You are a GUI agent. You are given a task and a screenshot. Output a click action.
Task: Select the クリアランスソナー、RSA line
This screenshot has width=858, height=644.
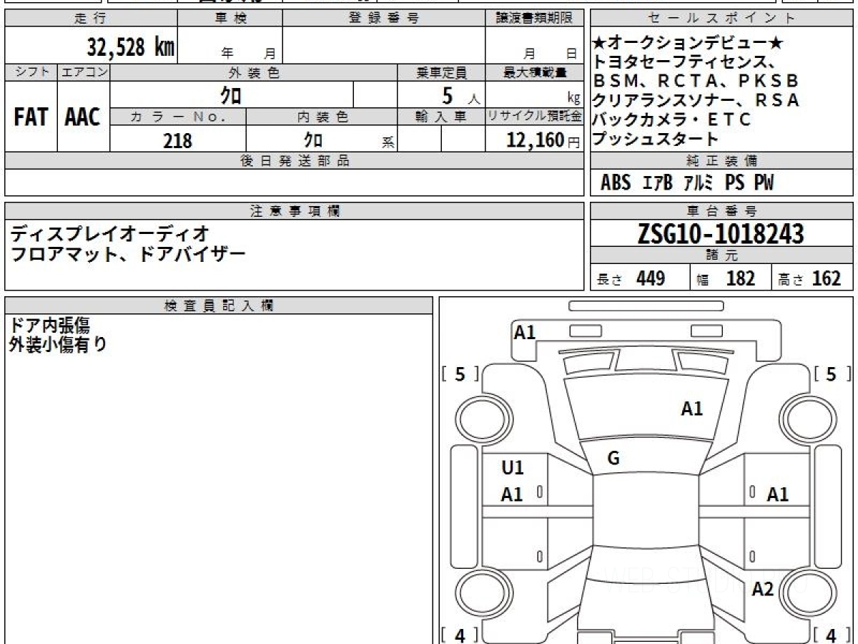[x=696, y=99]
